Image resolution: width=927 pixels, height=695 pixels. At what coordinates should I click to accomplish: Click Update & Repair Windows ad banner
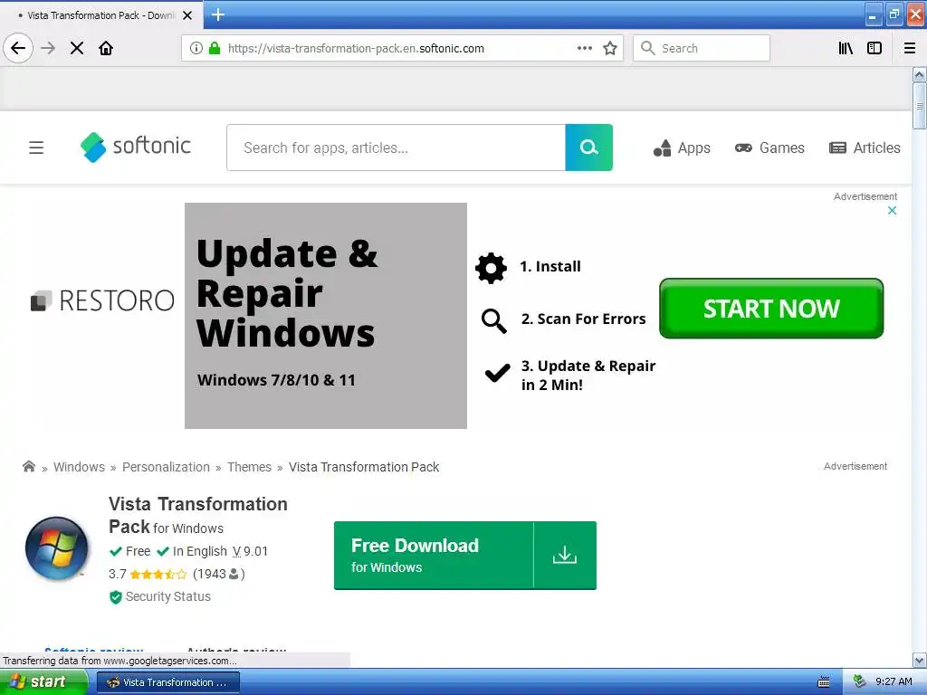click(326, 316)
